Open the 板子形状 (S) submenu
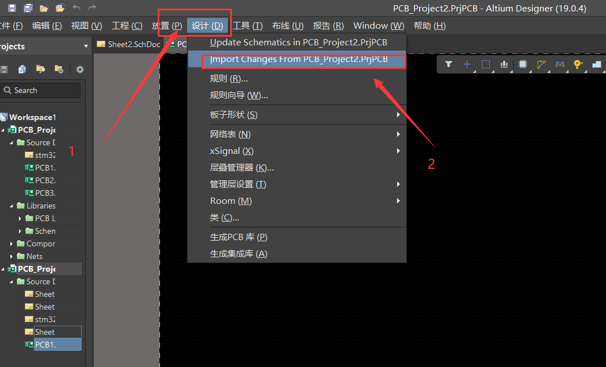Screen dimensions: 606x367 [297, 115]
